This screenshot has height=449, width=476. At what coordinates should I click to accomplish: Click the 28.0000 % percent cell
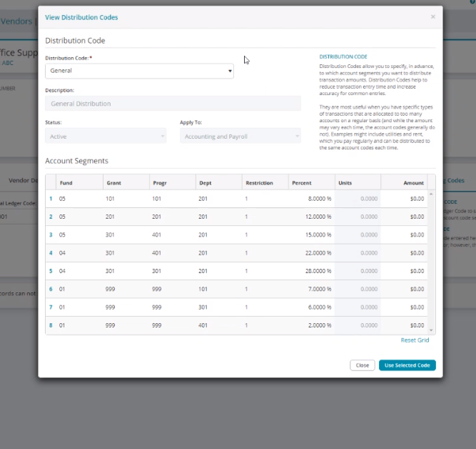(x=312, y=271)
